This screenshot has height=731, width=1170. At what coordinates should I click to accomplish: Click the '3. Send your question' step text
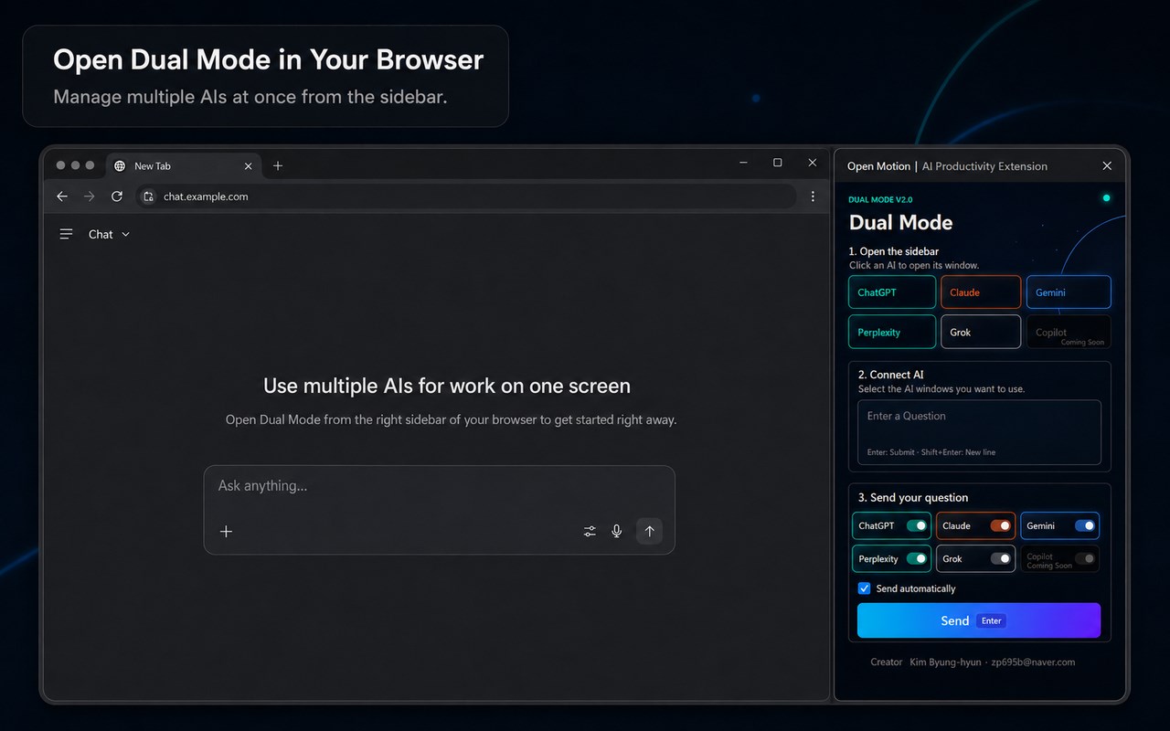pyautogui.click(x=913, y=498)
